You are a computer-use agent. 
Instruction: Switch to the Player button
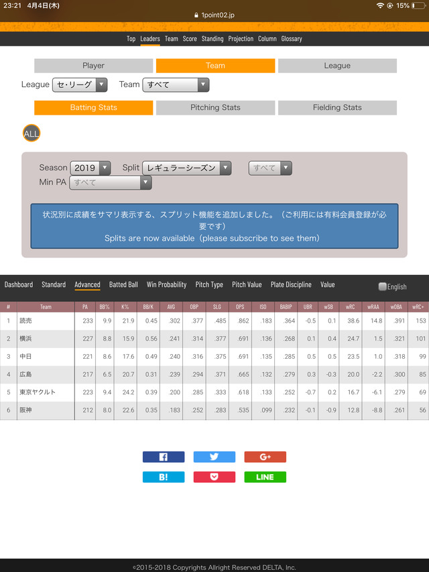pyautogui.click(x=93, y=66)
